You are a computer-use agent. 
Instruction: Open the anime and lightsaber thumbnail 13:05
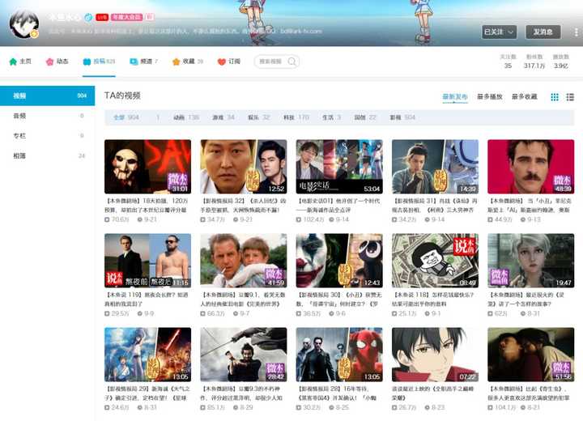[x=147, y=355]
